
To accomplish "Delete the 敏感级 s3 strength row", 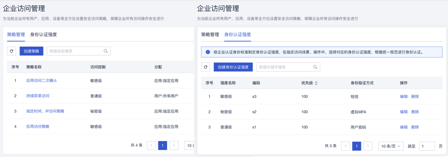I will coord(415,97).
